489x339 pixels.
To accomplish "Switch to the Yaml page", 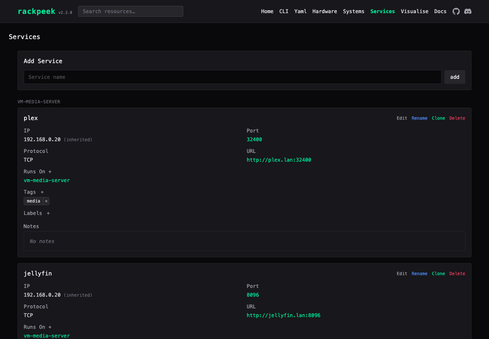I will 300,11.
